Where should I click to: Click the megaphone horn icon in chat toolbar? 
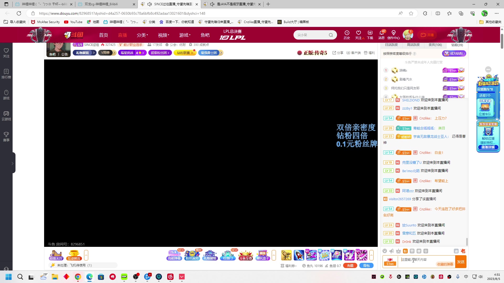tap(392, 251)
